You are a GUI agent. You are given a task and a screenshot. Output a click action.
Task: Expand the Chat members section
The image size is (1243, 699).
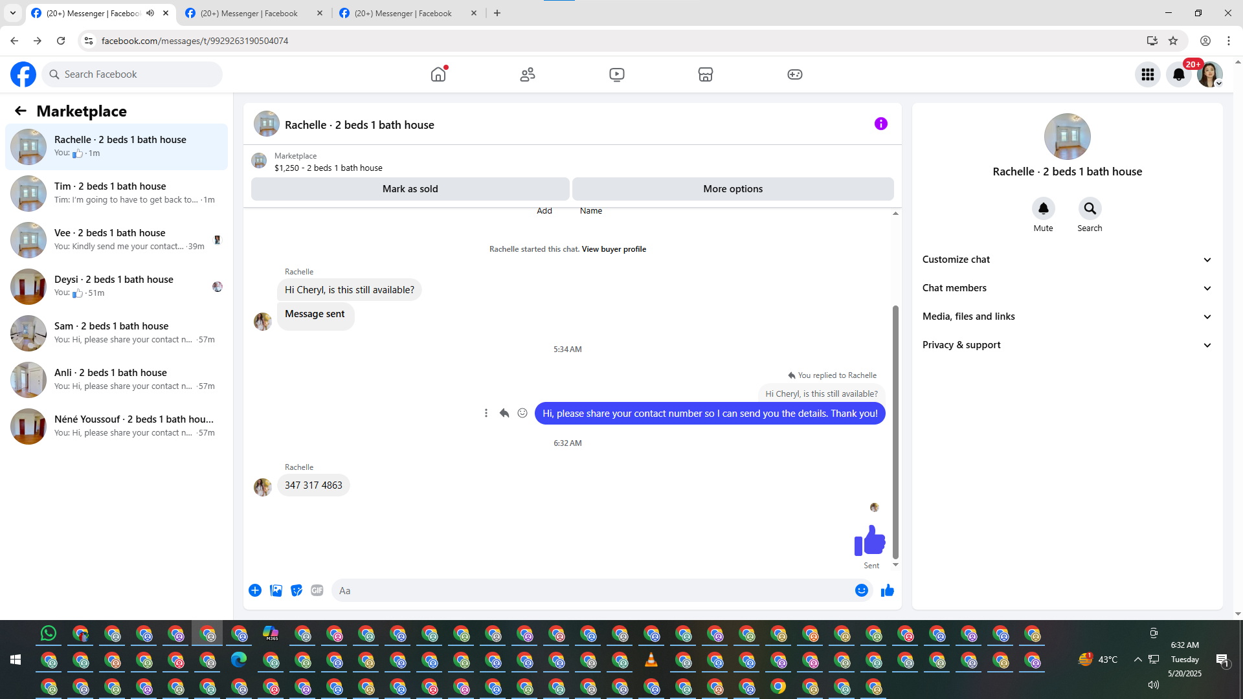pyautogui.click(x=1067, y=288)
